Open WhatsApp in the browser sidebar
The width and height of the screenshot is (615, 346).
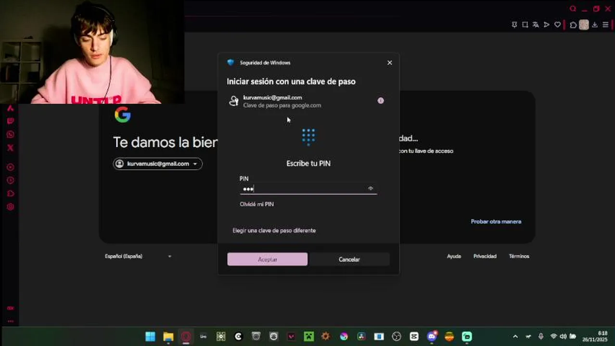(x=11, y=135)
